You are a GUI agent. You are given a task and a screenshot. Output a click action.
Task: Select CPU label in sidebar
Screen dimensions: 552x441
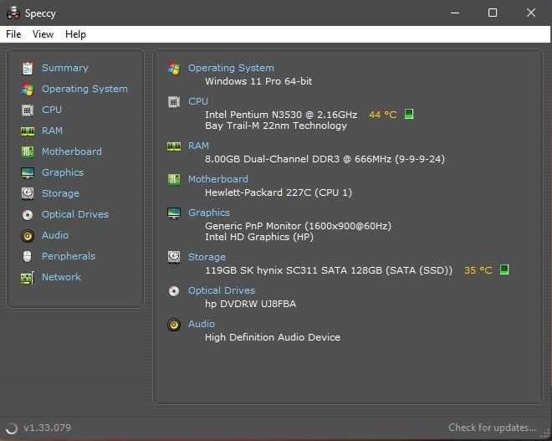click(x=52, y=110)
